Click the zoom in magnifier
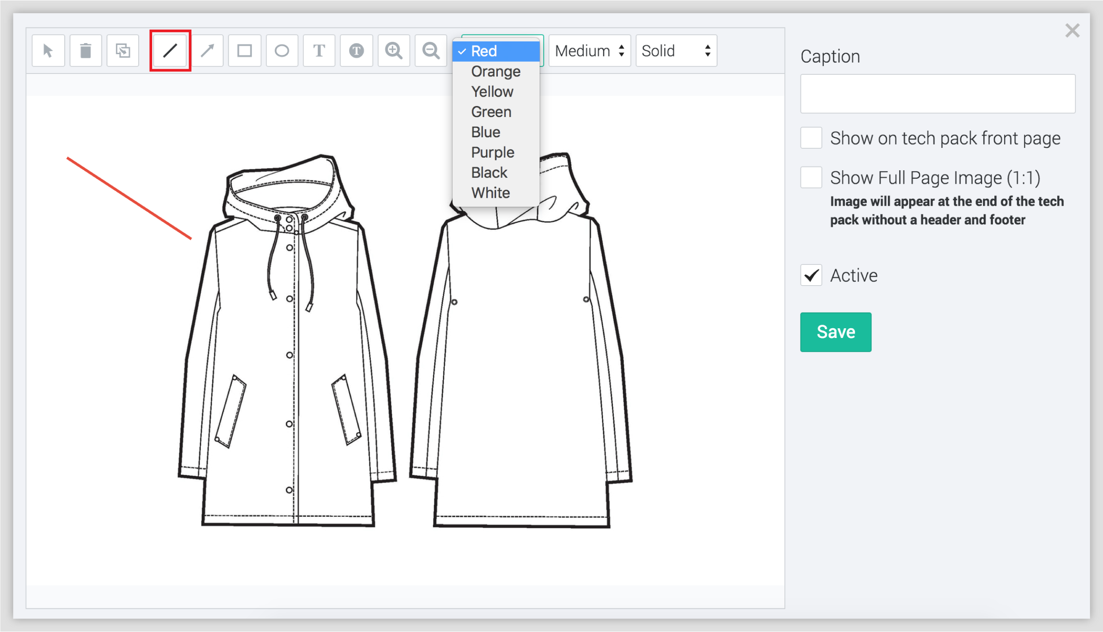 tap(394, 51)
